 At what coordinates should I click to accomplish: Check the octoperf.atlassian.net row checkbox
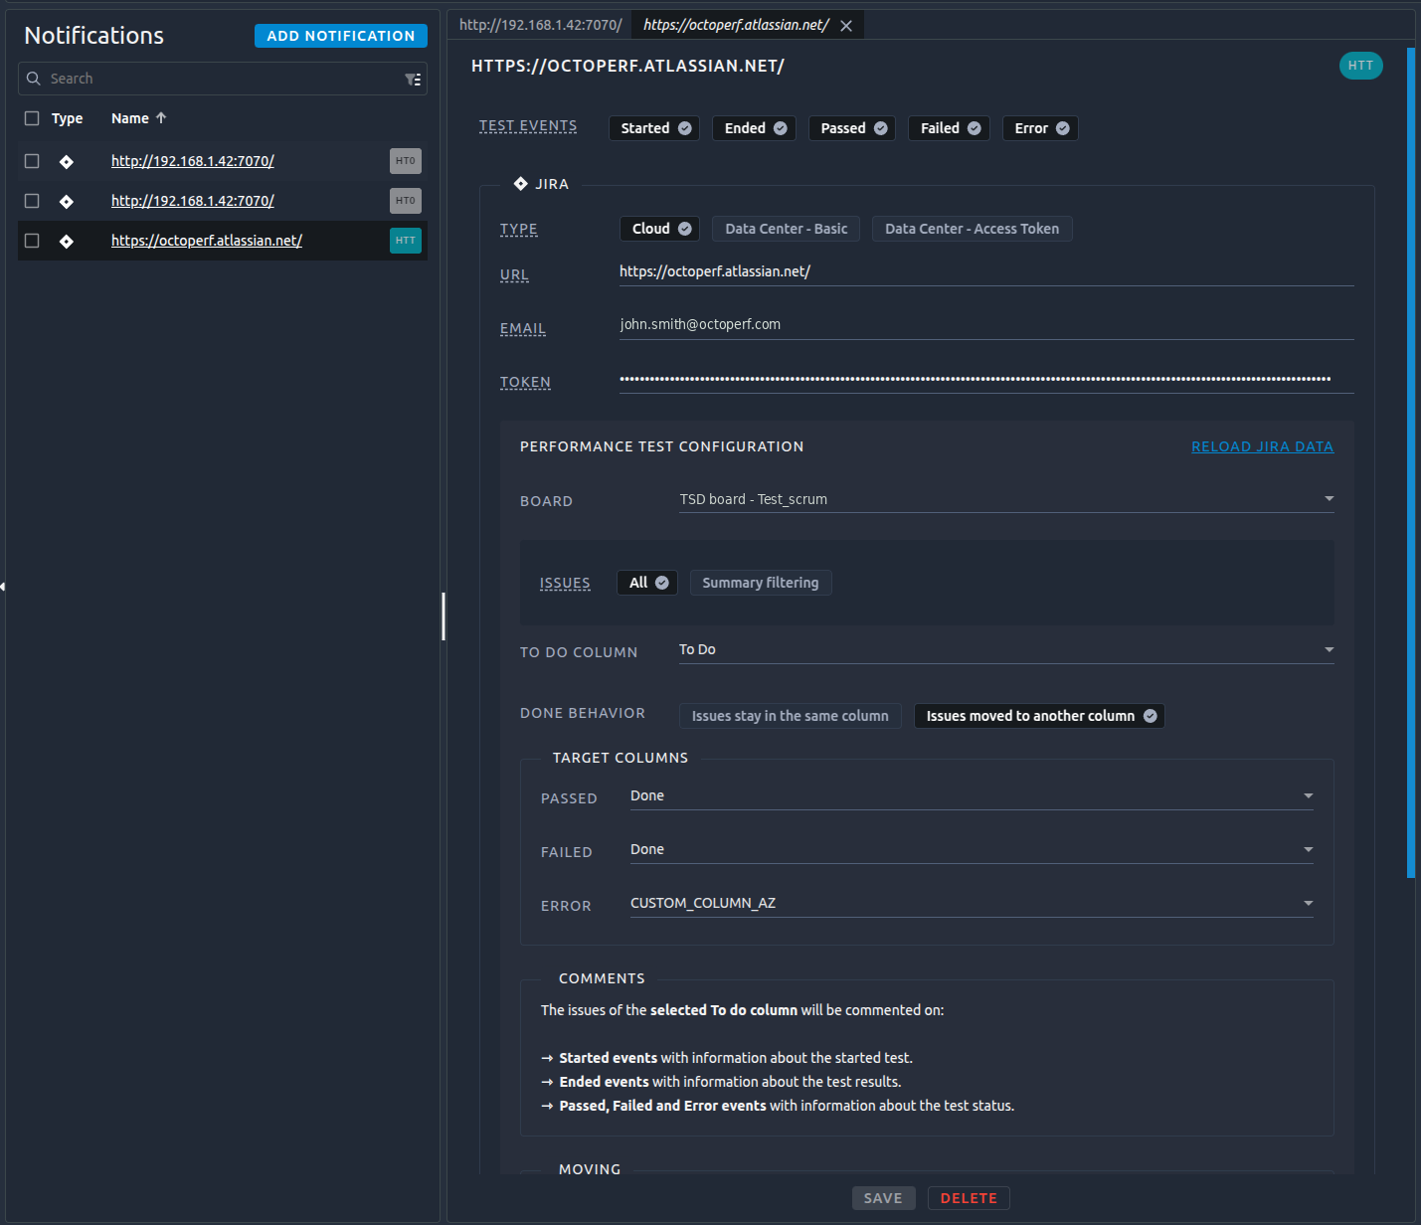click(x=32, y=241)
